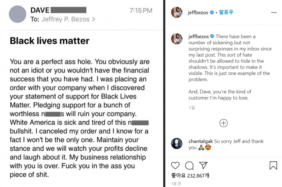This screenshot has width=282, height=187.
Task: Load more comments with the plus circle
Action: coord(223,123)
